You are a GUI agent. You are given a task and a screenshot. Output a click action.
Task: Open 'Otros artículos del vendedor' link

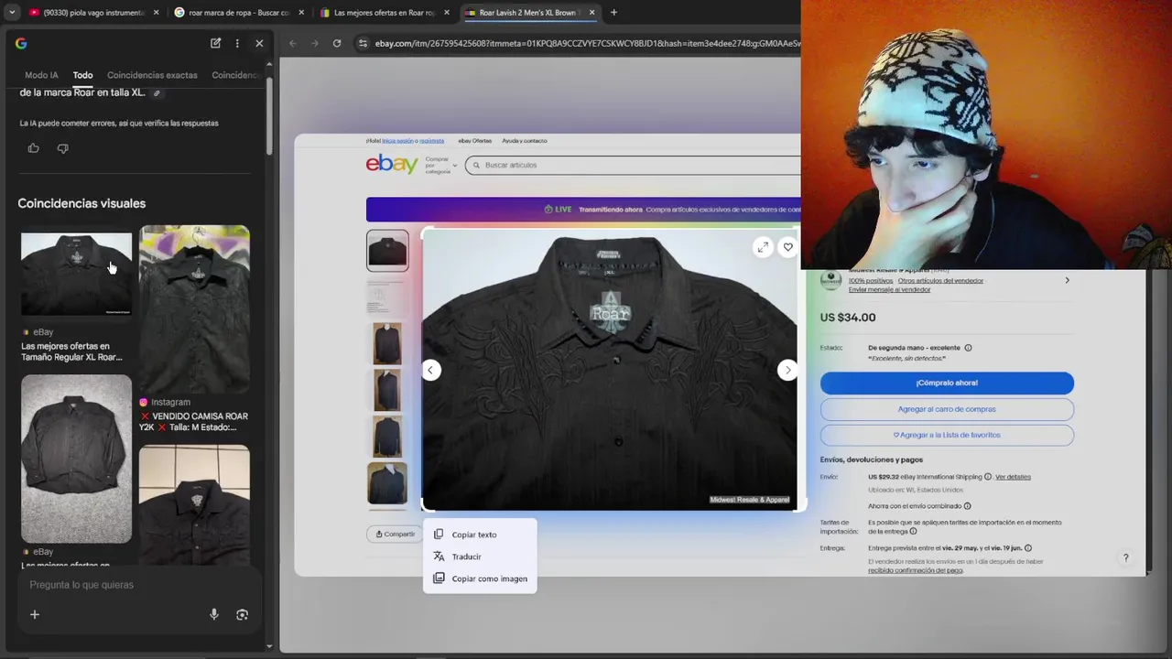pos(940,280)
